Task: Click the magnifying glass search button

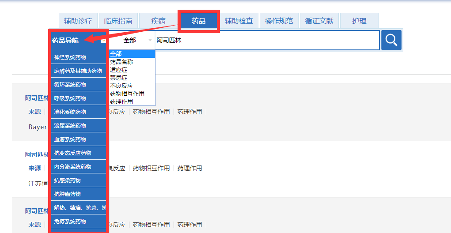Action: [x=391, y=40]
